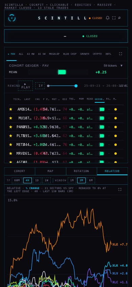This screenshot has width=132, height=287.
Task: Switch to the ALL cohort tab
Action: click(x=21, y=54)
